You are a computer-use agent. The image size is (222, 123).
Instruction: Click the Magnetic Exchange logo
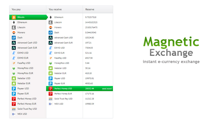(171, 50)
